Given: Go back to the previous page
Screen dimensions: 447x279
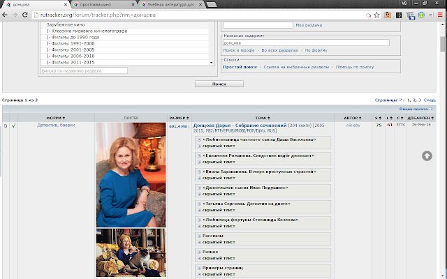Looking at the screenshot, I should click(5, 15).
